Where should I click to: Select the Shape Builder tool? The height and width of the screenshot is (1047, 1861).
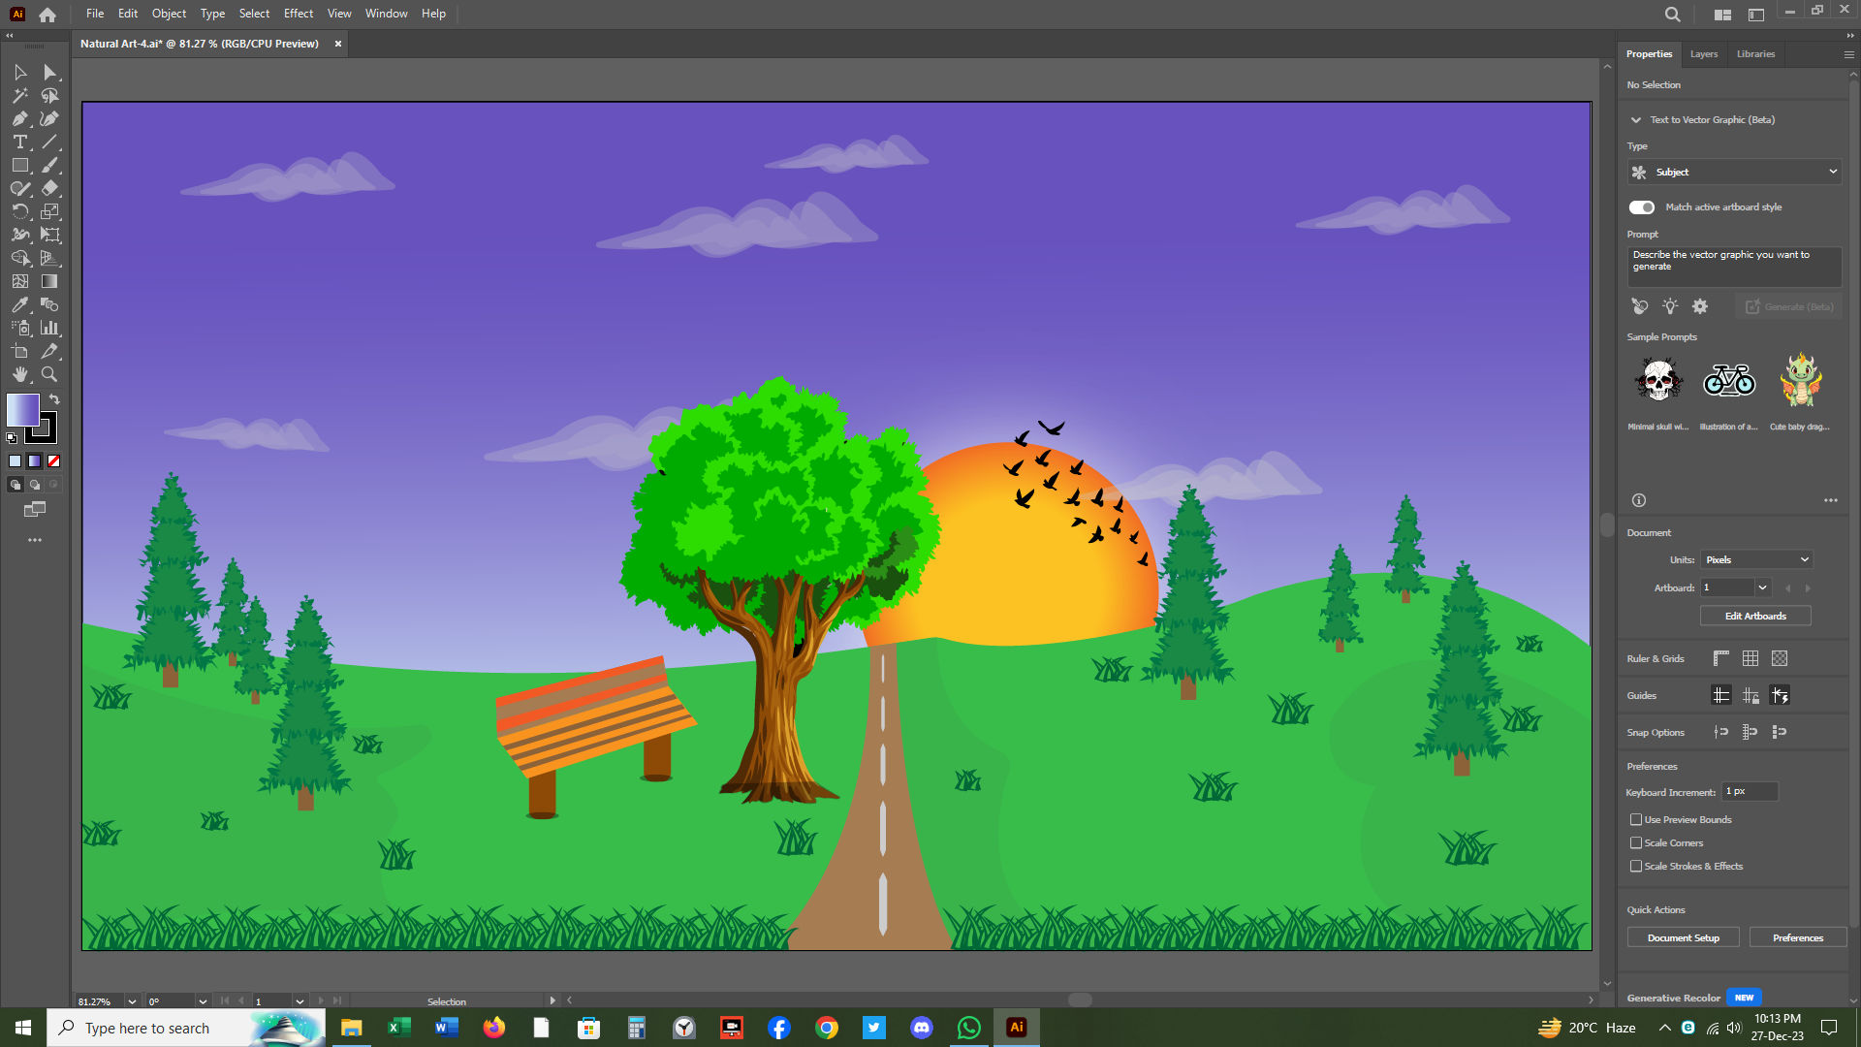19,259
